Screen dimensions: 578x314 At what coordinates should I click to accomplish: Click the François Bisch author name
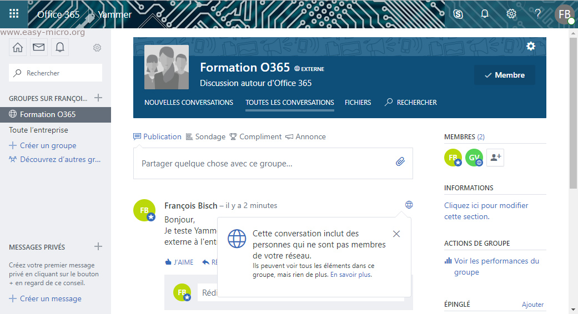click(190, 206)
